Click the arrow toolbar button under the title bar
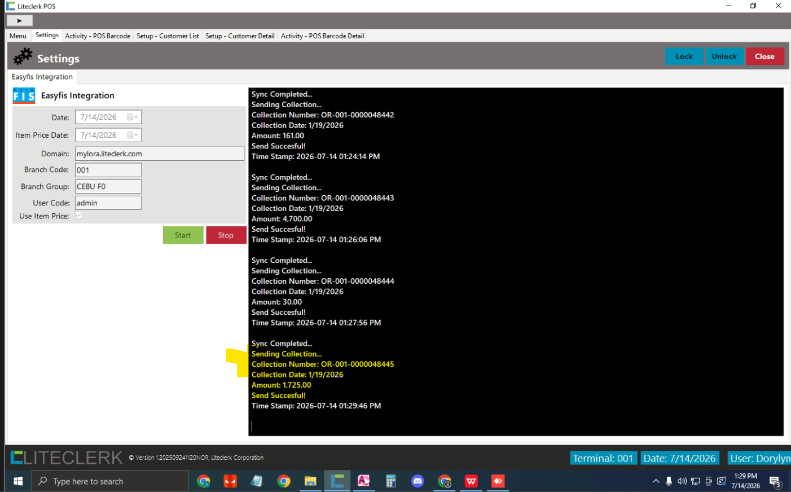The width and height of the screenshot is (791, 492). tap(19, 20)
